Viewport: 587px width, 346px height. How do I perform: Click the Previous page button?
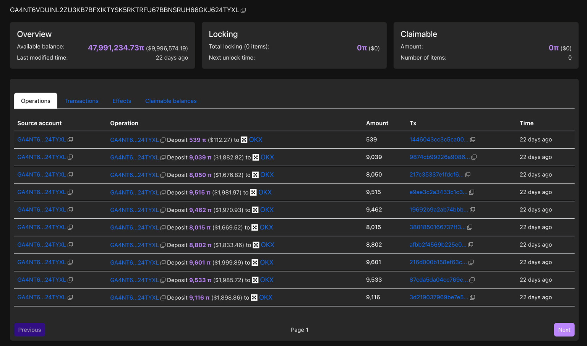29,330
